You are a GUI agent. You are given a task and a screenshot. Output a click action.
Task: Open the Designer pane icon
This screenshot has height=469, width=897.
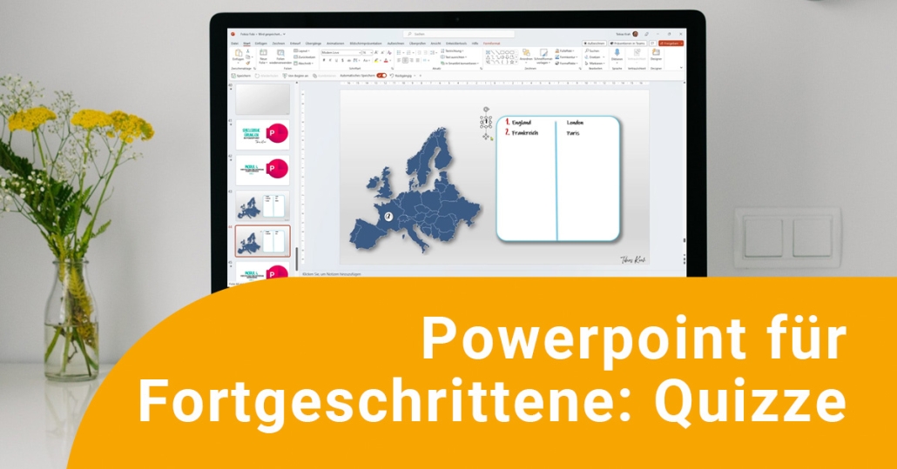656,54
